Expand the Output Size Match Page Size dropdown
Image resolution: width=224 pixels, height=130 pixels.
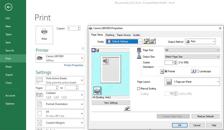pyautogui.click(x=192, y=57)
